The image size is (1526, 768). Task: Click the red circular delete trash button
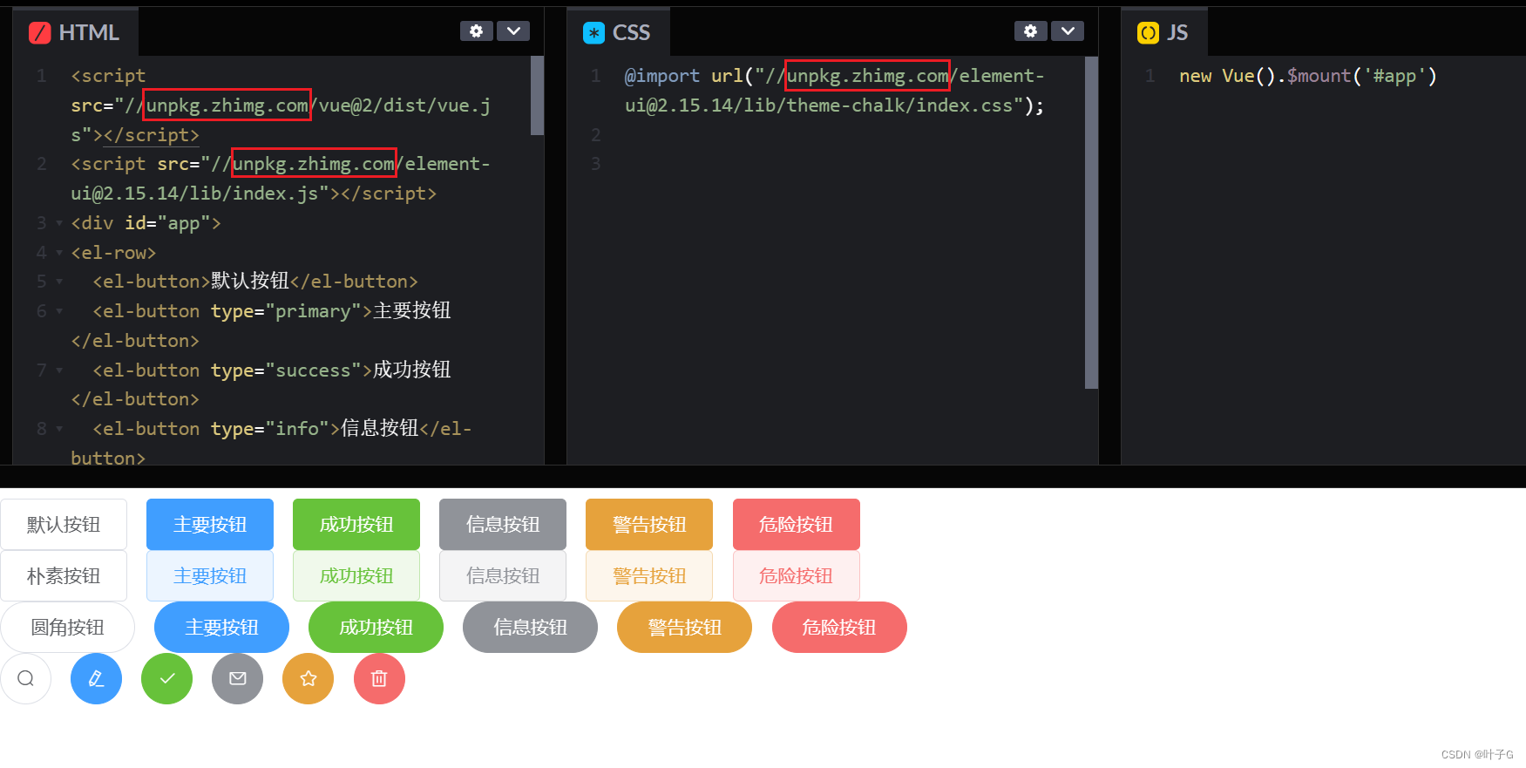379,678
